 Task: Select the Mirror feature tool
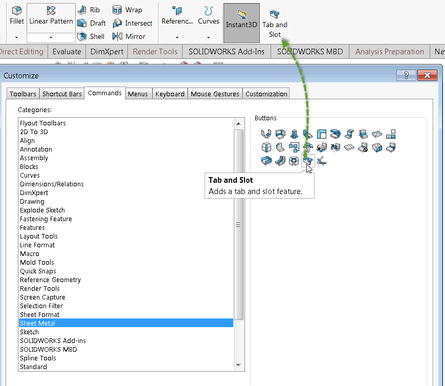click(x=129, y=36)
